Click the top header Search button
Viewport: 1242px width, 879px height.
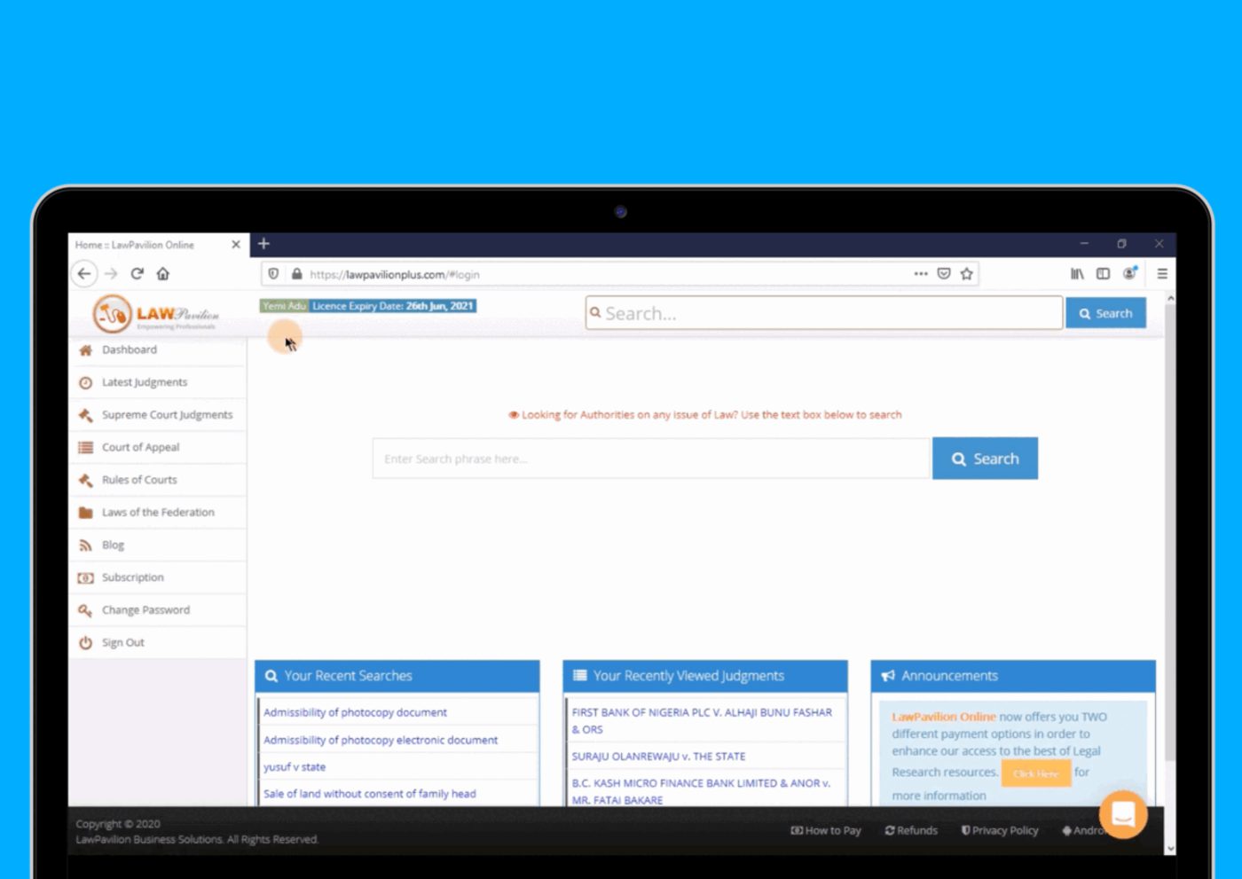[1105, 313]
